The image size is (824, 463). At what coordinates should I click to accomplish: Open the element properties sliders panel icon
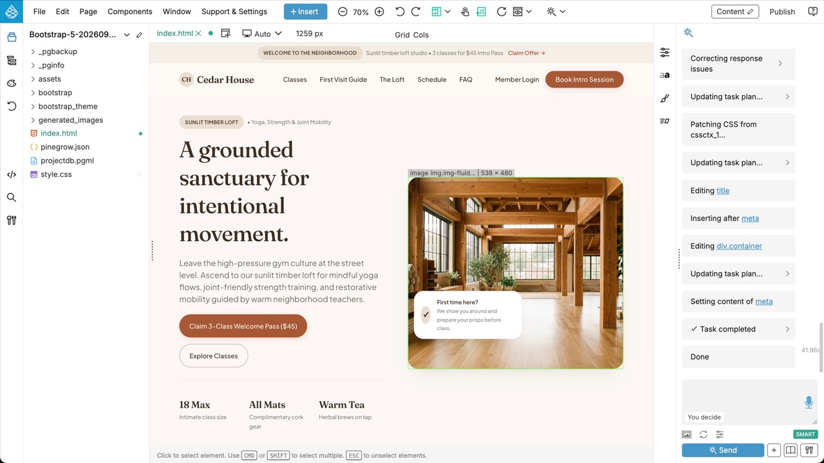pos(665,53)
